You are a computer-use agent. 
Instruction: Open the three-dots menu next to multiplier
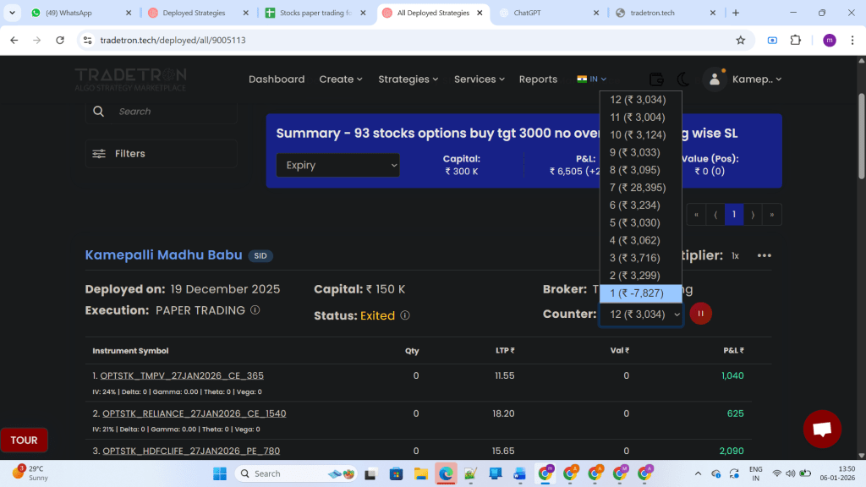[x=765, y=255]
